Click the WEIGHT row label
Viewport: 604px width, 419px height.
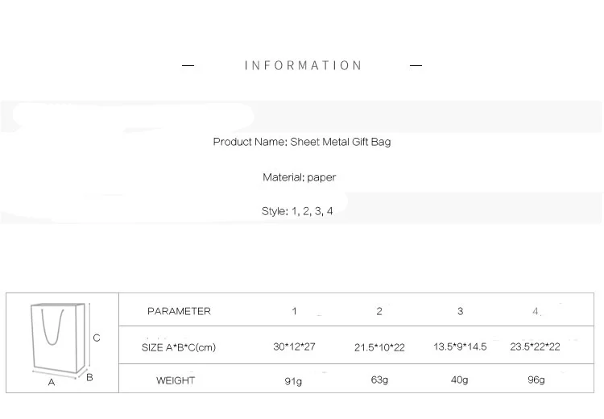176,380
